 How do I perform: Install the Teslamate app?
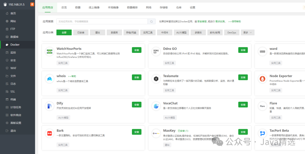click(243, 77)
